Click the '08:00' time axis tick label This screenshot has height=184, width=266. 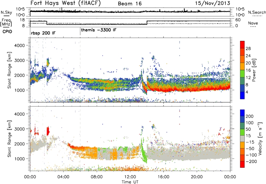pyautogui.click(x=97, y=177)
